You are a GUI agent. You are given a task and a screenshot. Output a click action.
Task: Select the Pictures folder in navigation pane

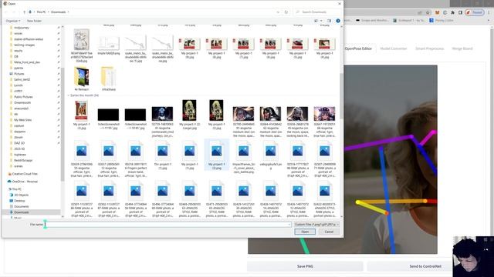click(x=17, y=74)
